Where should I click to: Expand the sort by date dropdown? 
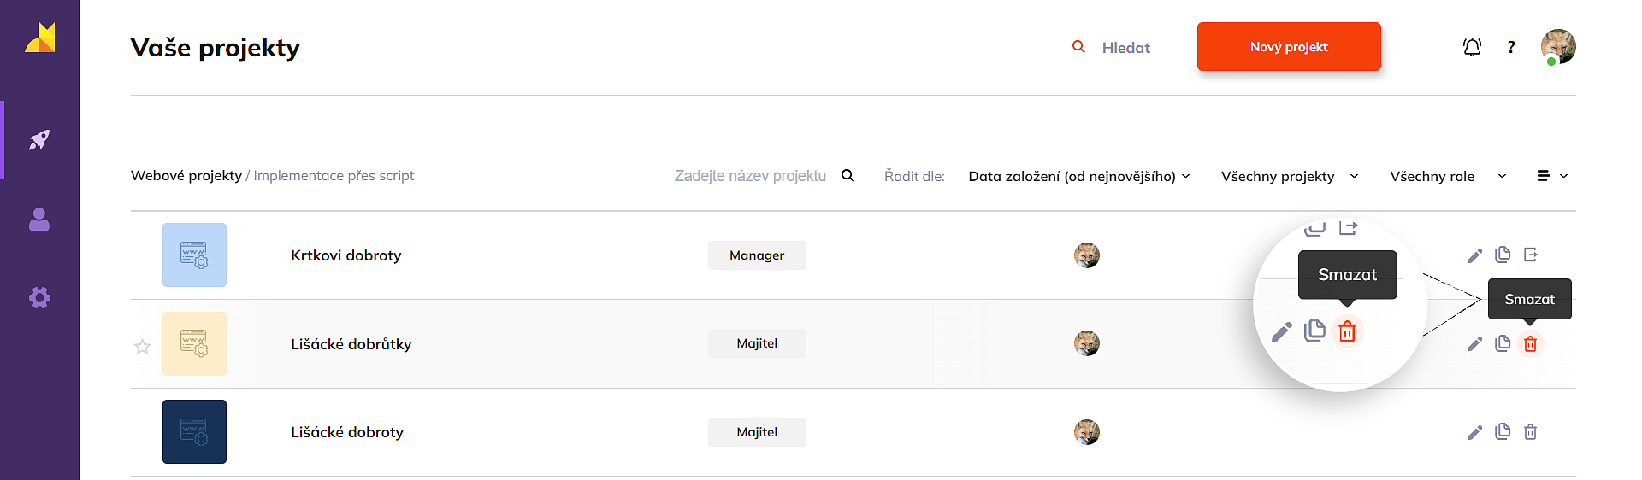(1078, 176)
